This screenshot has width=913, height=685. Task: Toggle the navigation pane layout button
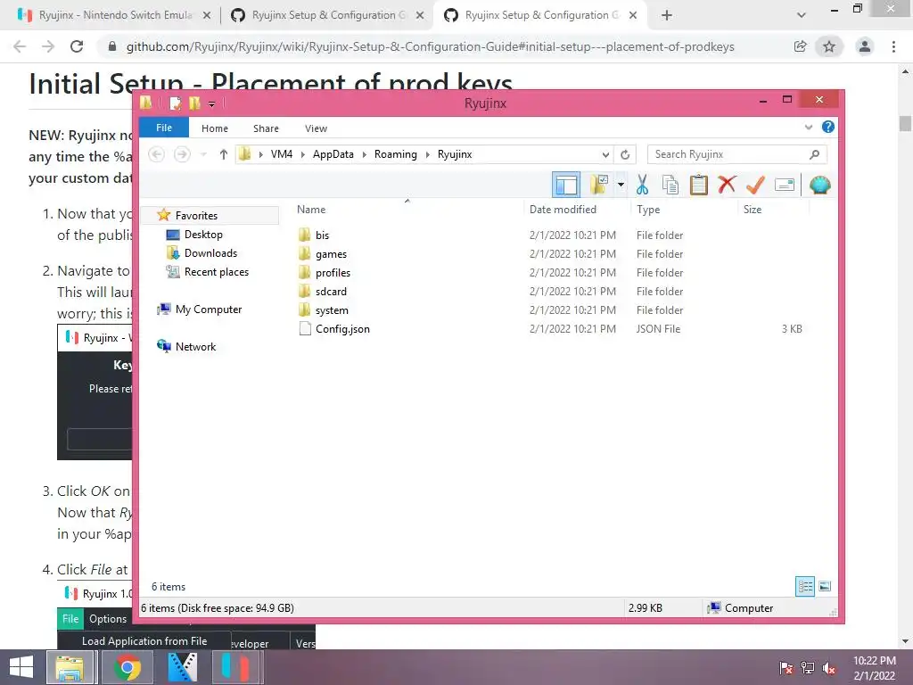coord(565,186)
